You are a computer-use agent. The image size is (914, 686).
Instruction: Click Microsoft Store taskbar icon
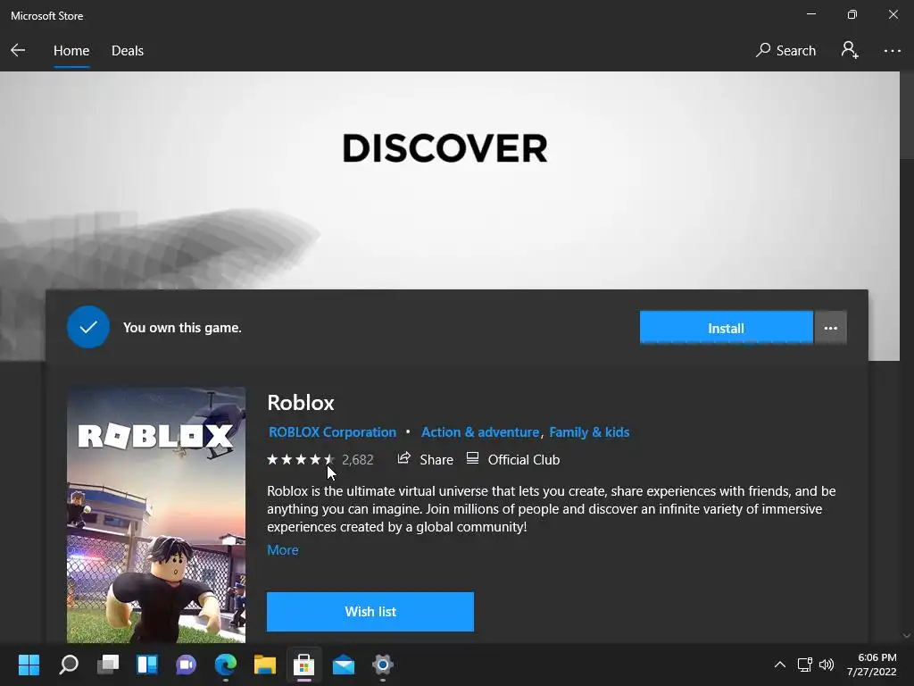[x=303, y=665]
